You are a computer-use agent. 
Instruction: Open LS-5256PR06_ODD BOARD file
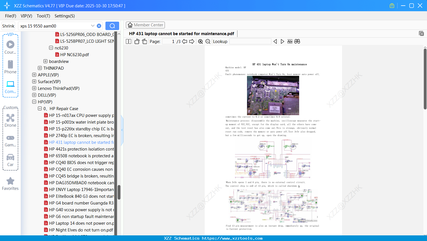(x=85, y=34)
